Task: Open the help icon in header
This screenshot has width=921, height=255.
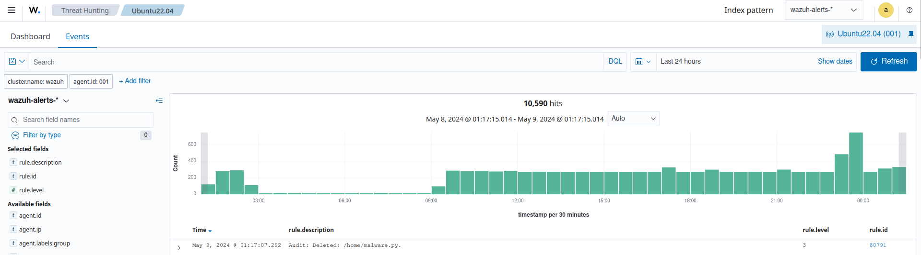Action: pos(909,10)
